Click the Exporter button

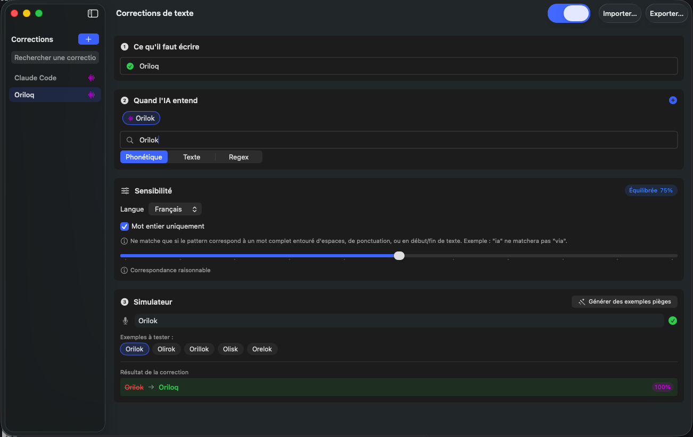coord(666,13)
